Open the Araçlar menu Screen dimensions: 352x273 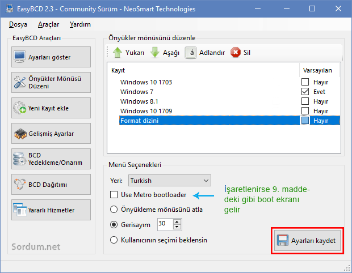(48, 24)
